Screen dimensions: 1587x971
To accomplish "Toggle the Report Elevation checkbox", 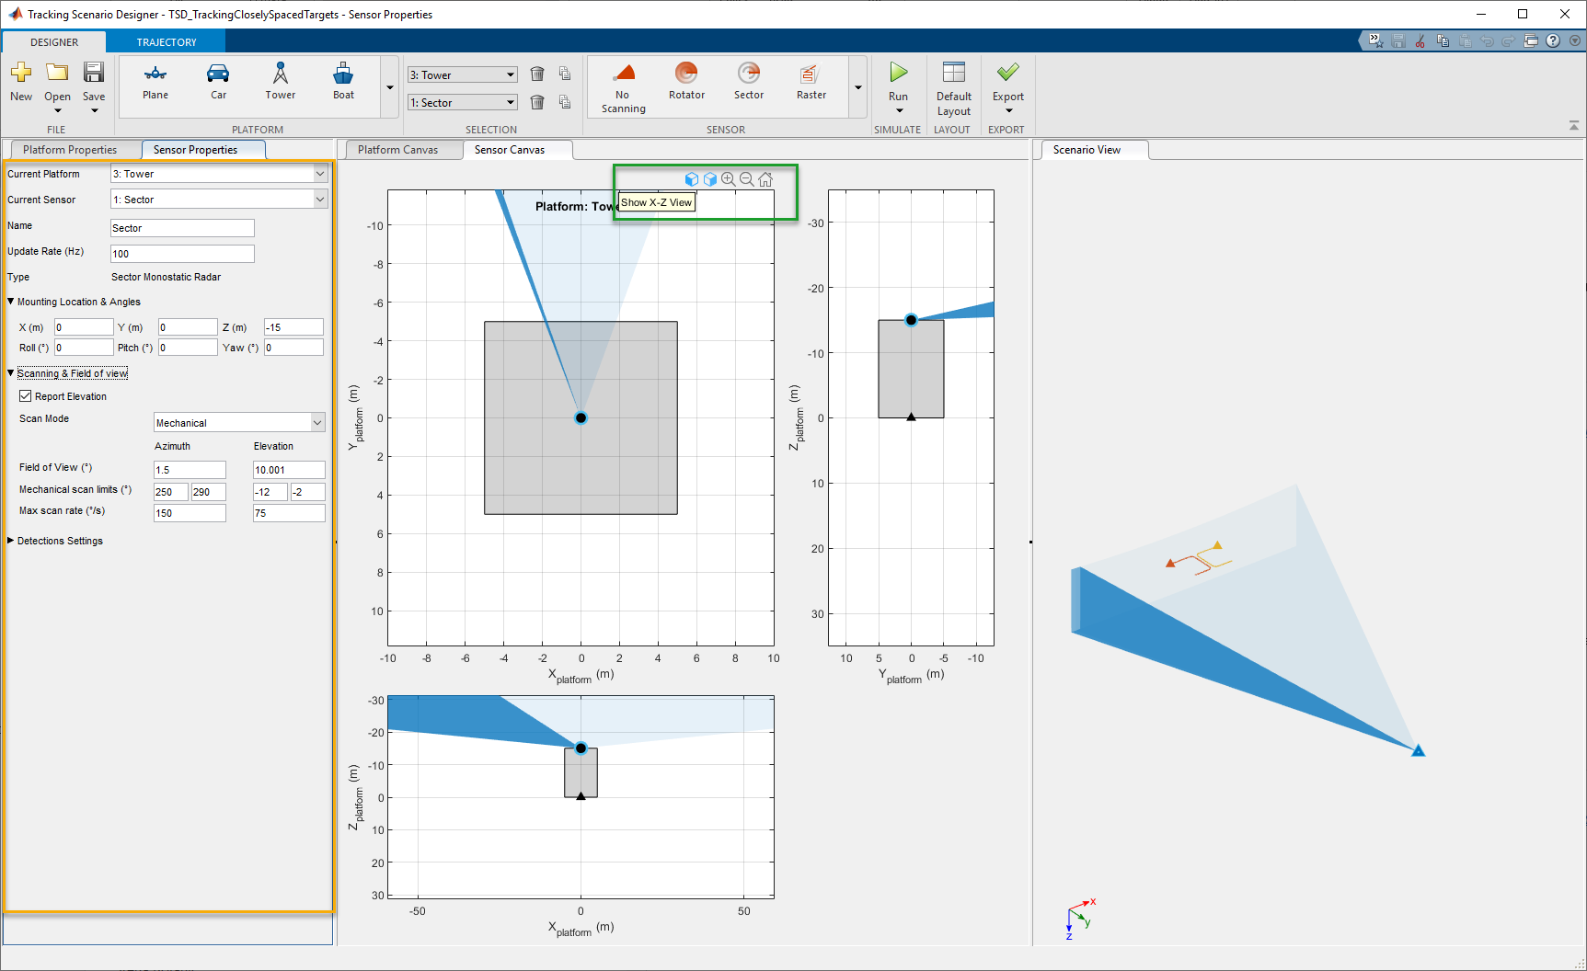I will [x=26, y=396].
